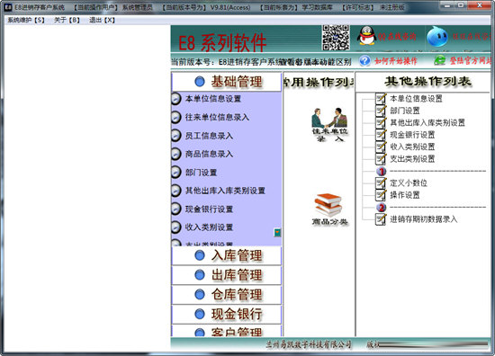495x356 pixels.
Task: Open 现金银行设置 in the left purple list
Action: click(209, 209)
